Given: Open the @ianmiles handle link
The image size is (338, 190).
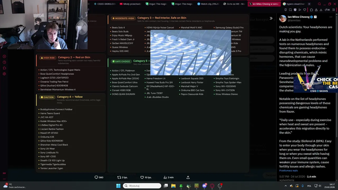Looking at the screenshot, I should 294,20.
